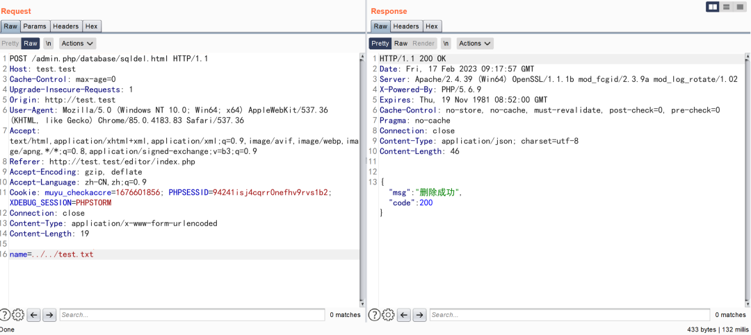Click Response editor scroll-down arrow
751x335 pixels.
coord(748,303)
